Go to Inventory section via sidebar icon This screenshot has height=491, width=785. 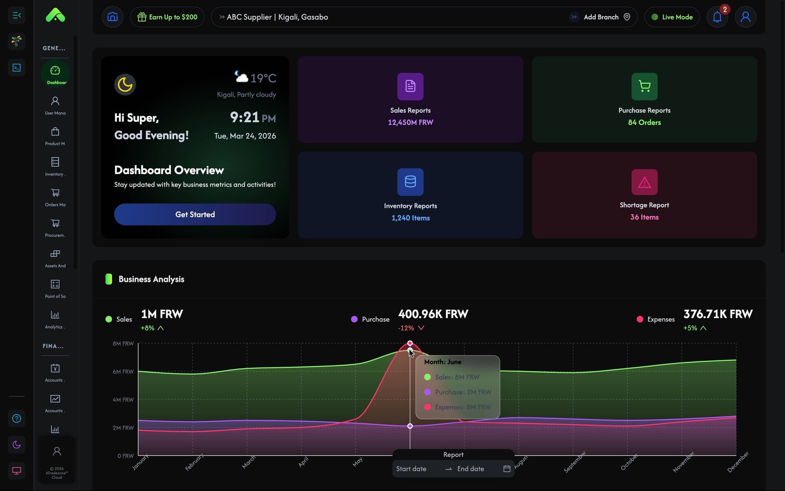click(55, 165)
